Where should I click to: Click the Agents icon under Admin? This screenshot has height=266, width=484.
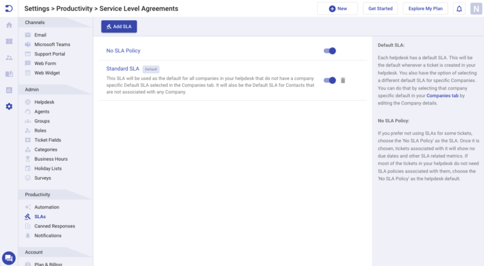pos(28,112)
